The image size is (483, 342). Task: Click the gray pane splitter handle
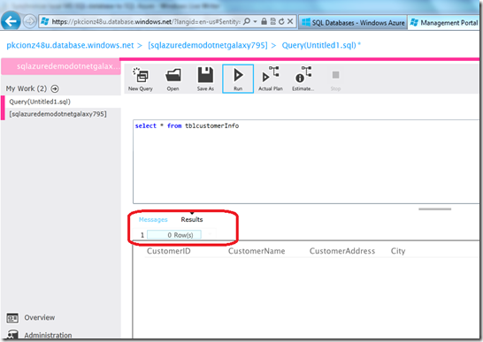(x=434, y=209)
